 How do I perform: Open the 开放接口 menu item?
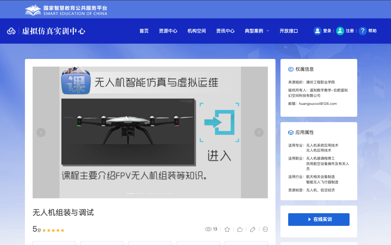pyautogui.click(x=289, y=31)
